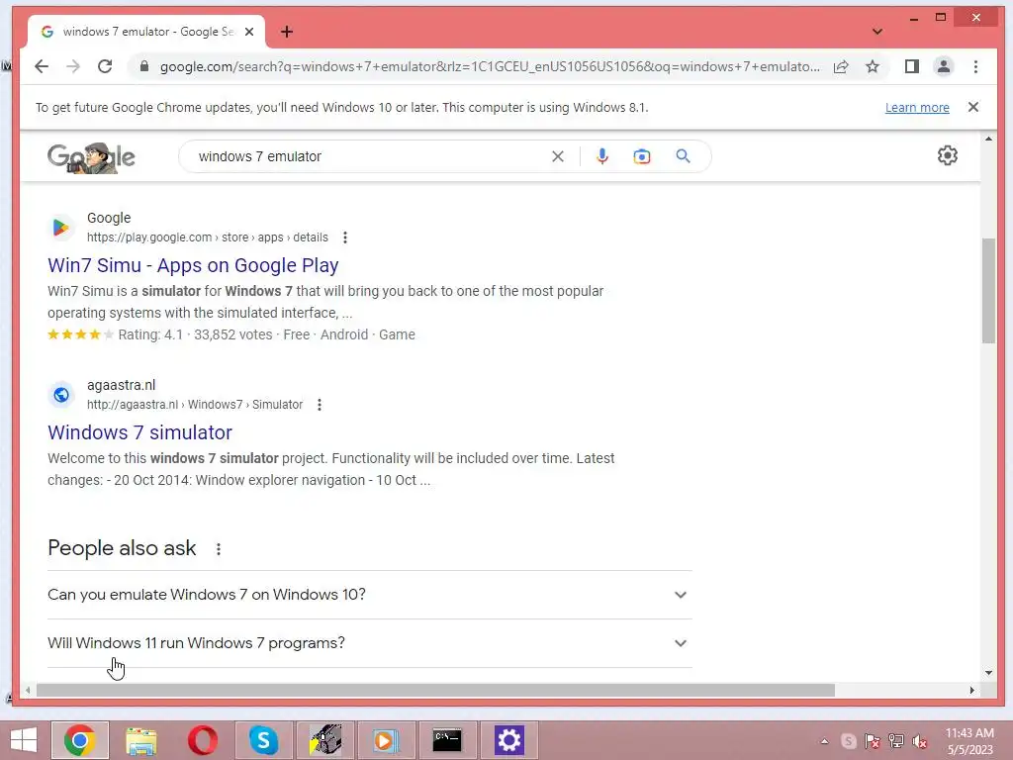Open a new tab with plus button
This screenshot has width=1013, height=760.
point(287,32)
